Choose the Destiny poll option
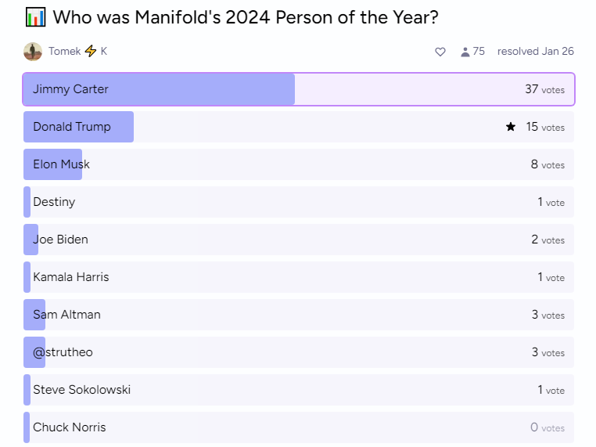 click(299, 202)
